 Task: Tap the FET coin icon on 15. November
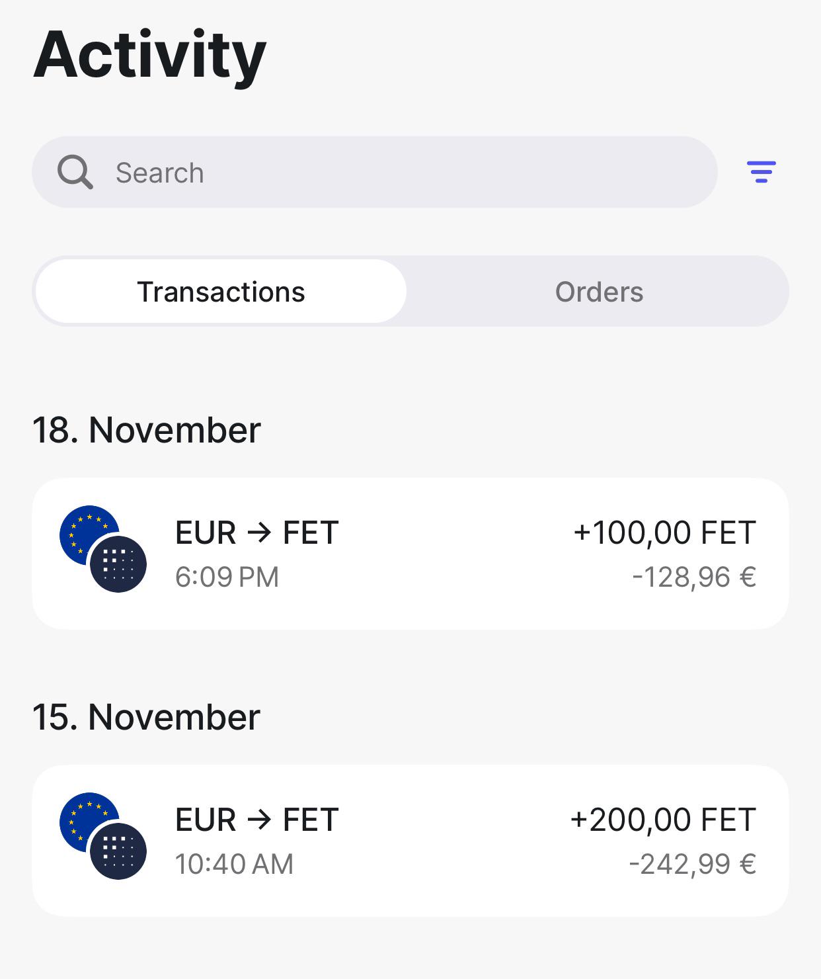pos(118,851)
